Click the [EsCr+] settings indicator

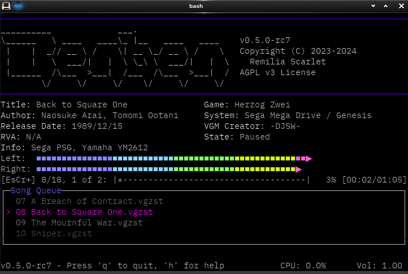pyautogui.click(x=18, y=180)
